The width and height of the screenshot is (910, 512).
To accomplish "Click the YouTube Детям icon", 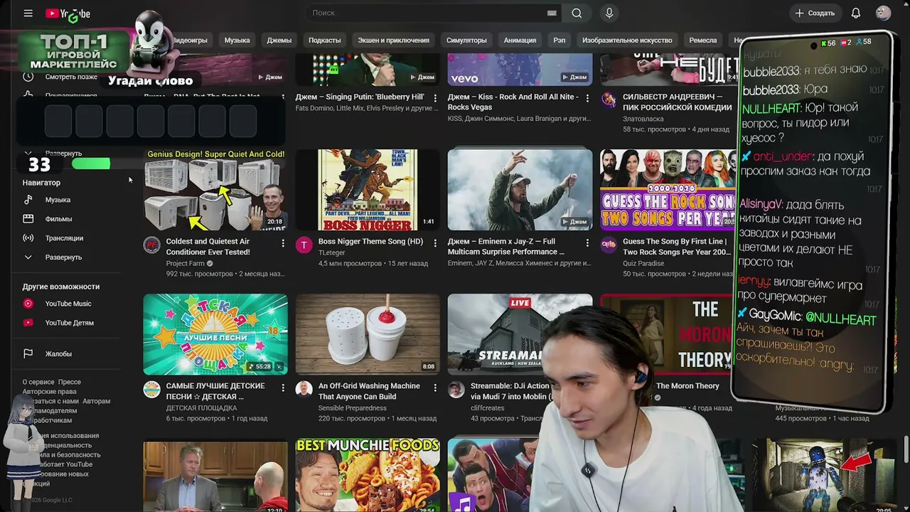I will coord(28,323).
